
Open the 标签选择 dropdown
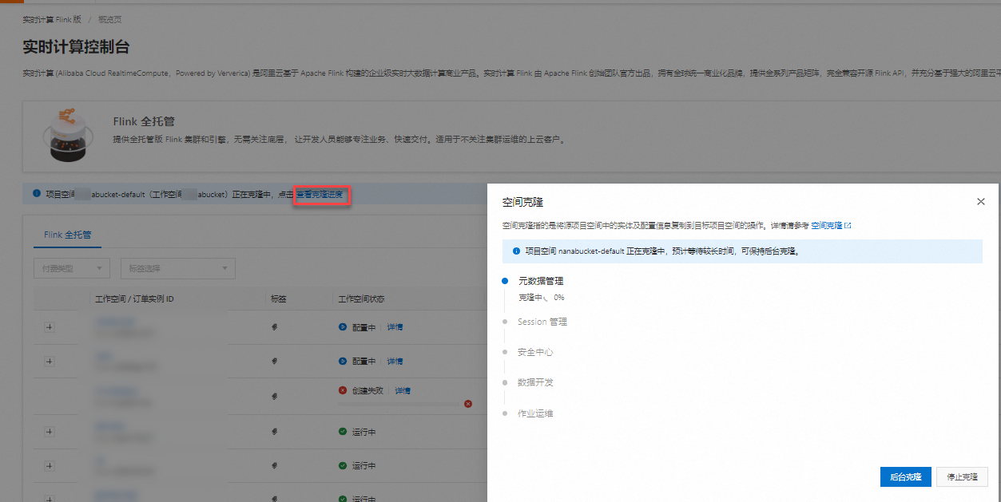tap(177, 269)
